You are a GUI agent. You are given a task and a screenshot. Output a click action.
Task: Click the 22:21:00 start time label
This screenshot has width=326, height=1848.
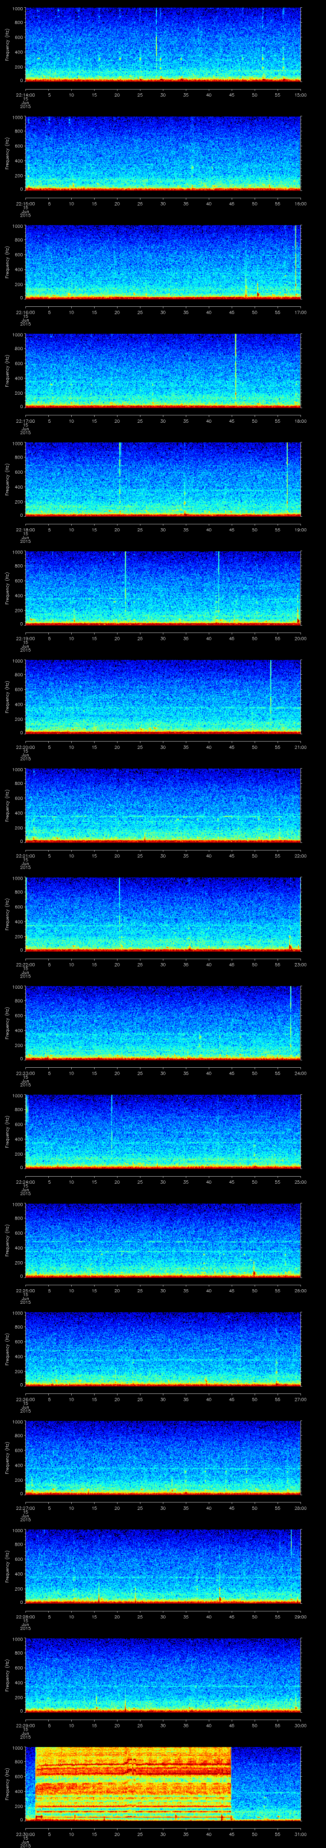[x=25, y=855]
